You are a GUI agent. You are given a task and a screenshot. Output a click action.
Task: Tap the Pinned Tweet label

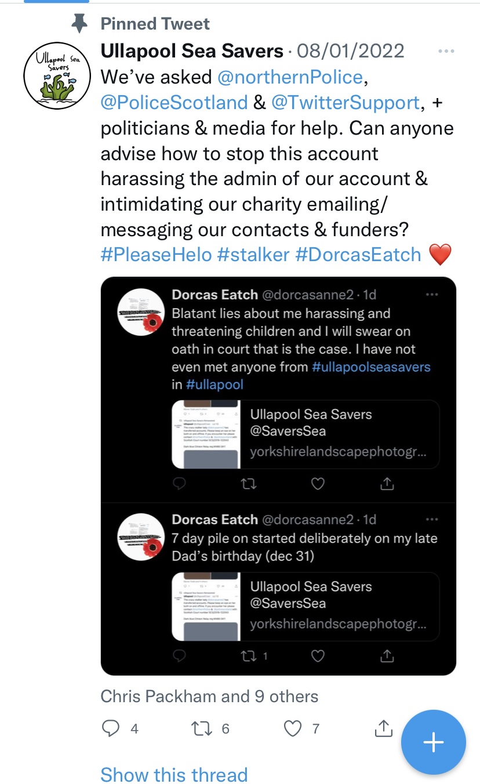tap(155, 24)
